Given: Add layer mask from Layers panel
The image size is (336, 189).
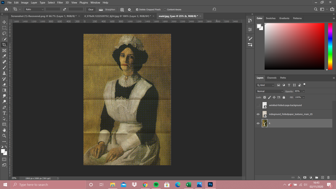Looking at the screenshot, I should tap(305, 177).
